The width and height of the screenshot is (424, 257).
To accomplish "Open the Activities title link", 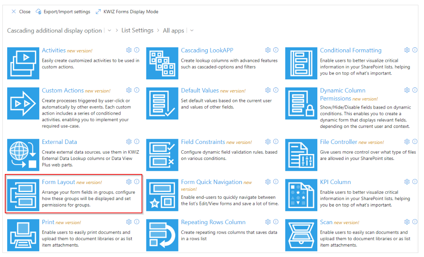I will click(53, 50).
